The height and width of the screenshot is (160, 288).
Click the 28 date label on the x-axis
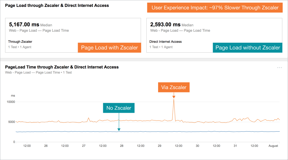121,146
